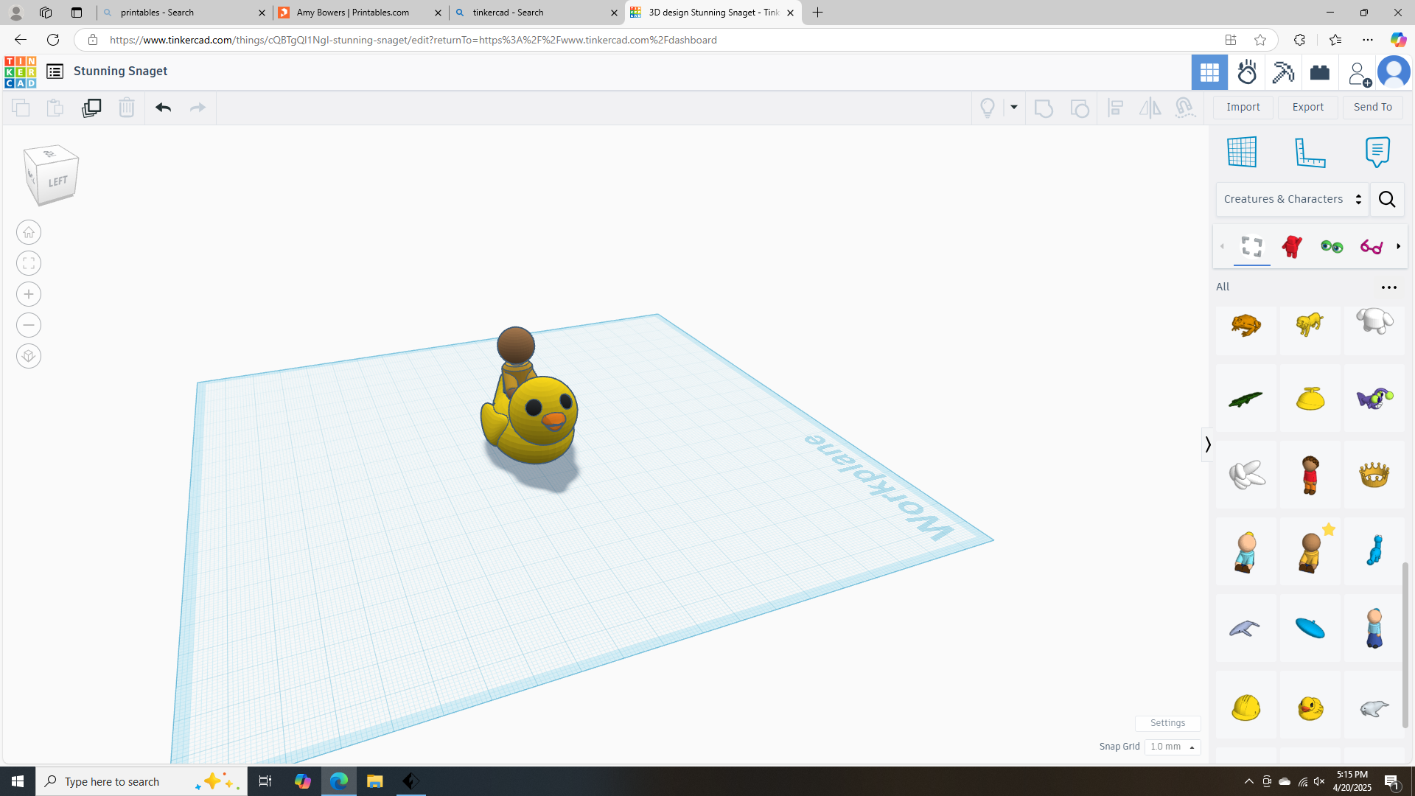Select the green eyes category tab
The image size is (1415, 796).
click(x=1332, y=246)
